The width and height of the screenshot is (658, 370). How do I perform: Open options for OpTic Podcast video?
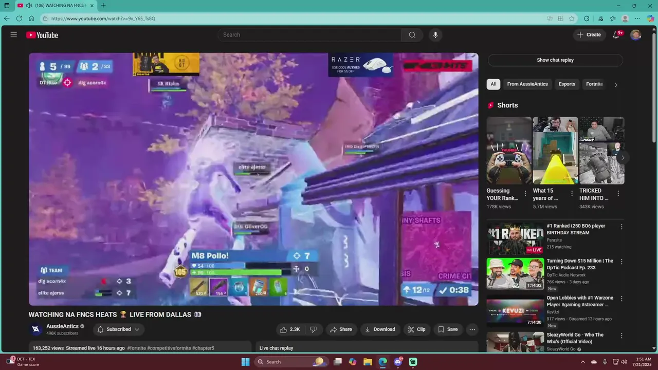622,262
